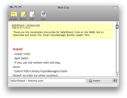The width and height of the screenshot is (127, 98).
Task: Click the scrollbar up arrow
Action: click(x=117, y=23)
